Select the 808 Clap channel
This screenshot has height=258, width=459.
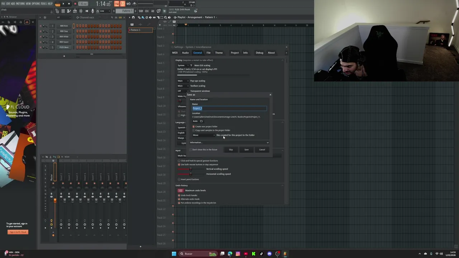click(x=64, y=31)
